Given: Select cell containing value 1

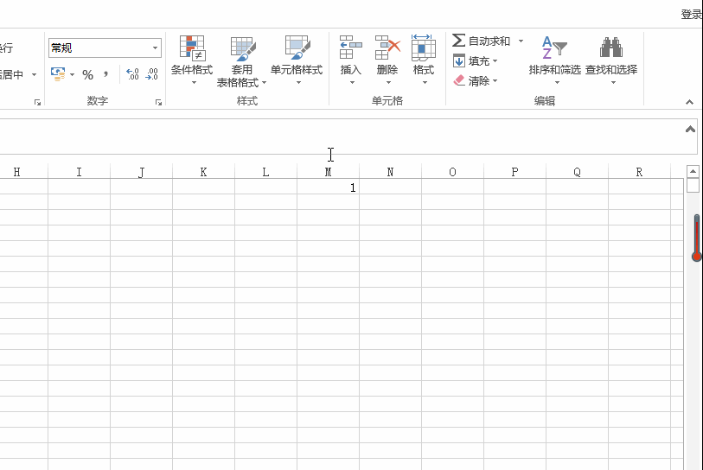Looking at the screenshot, I should [x=329, y=187].
